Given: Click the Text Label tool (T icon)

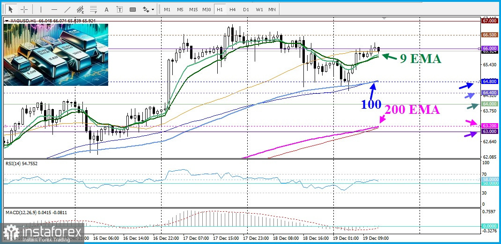Looking at the screenshot, I should [120, 9].
